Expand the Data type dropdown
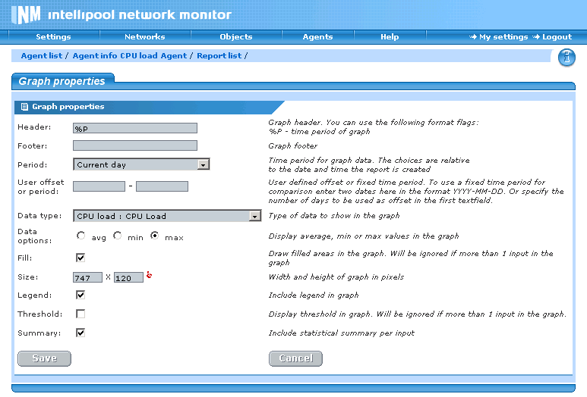Viewport: 587px width, 397px height. pyautogui.click(x=167, y=216)
